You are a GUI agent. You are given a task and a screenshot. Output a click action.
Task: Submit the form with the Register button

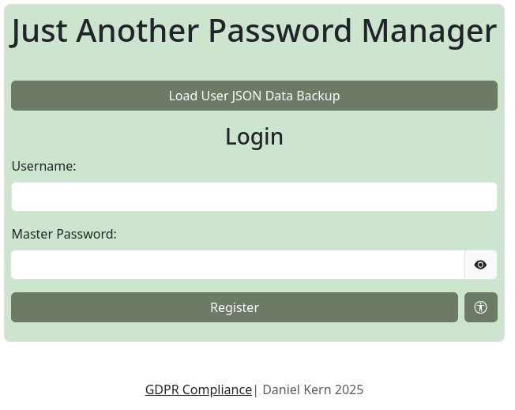tap(234, 307)
